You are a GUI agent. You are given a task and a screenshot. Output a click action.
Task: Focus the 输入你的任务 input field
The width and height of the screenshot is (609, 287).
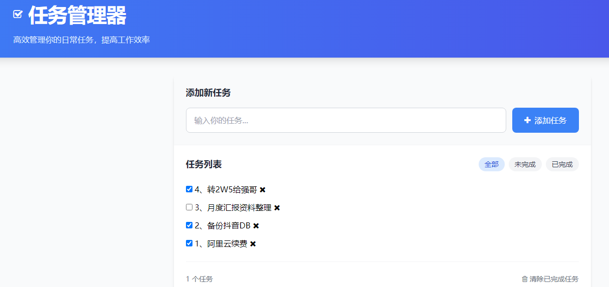click(346, 120)
